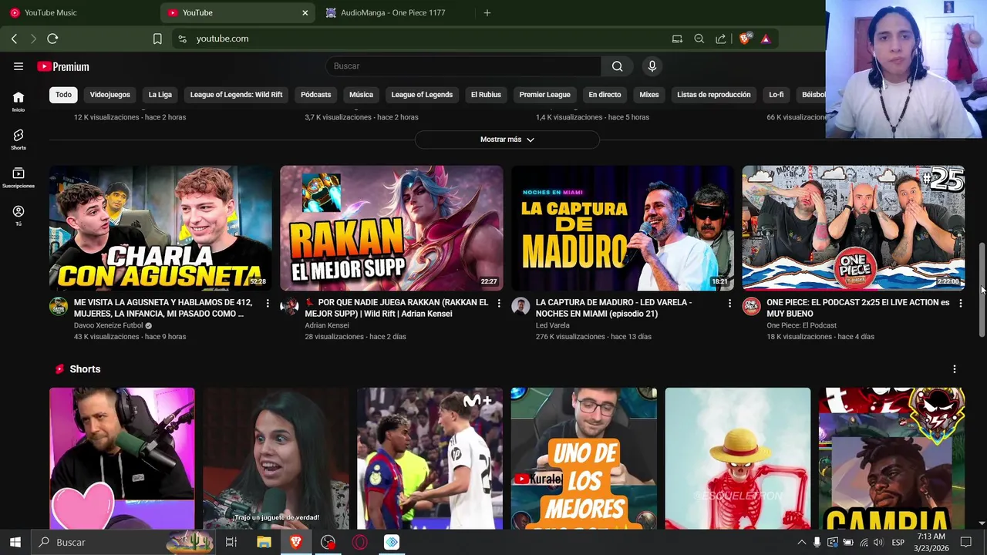Image resolution: width=987 pixels, height=555 pixels.
Task: Open video titled ME VISITA LA AGUSNETA
Action: 163,308
